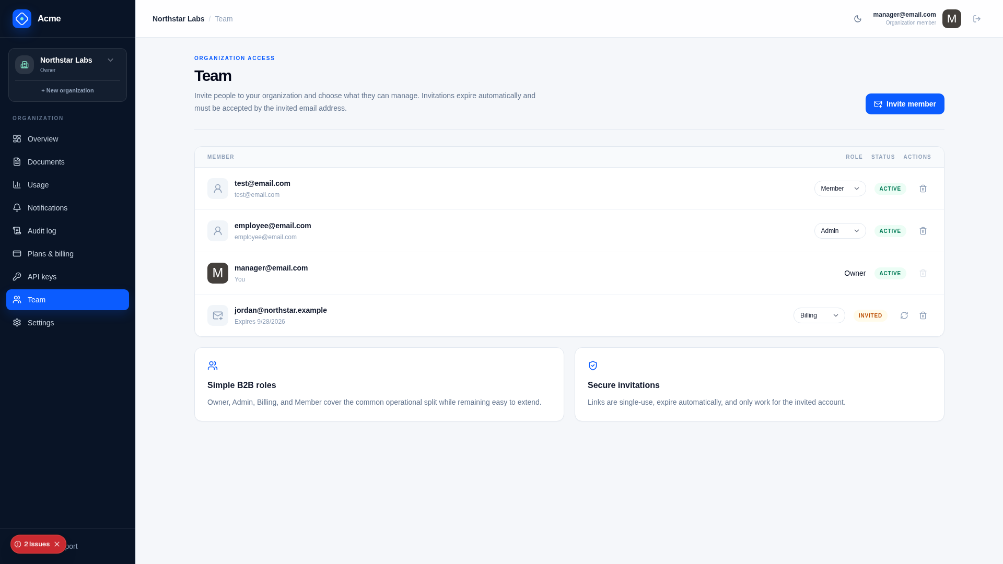Open Settings in sidebar
Viewport: 1003px width, 564px height.
pyautogui.click(x=67, y=323)
